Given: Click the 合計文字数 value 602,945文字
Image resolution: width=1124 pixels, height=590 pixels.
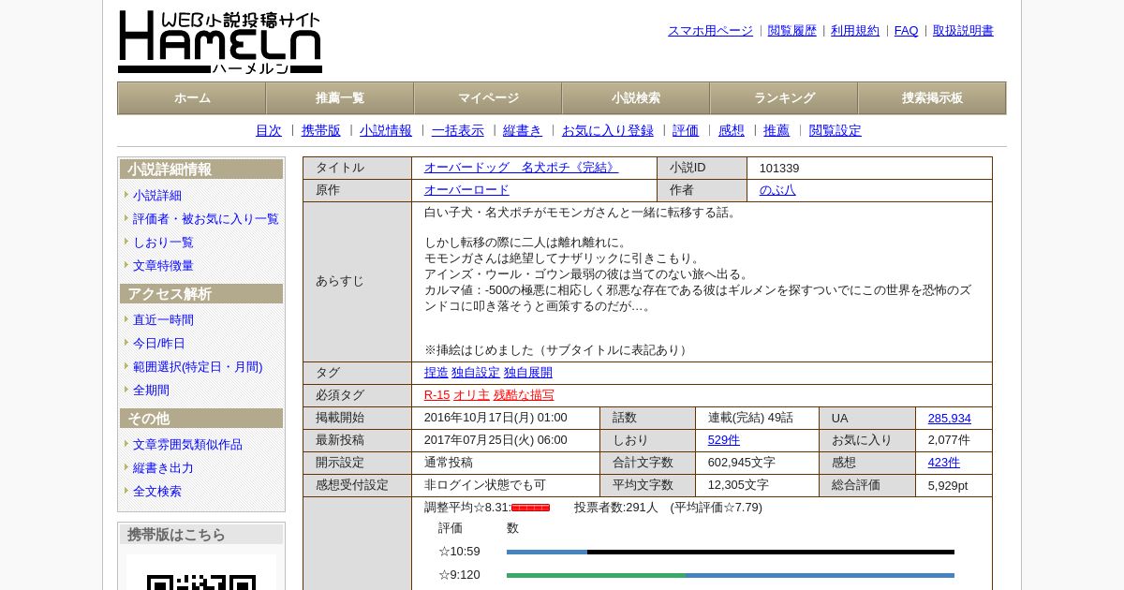Looking at the screenshot, I should coord(742,463).
